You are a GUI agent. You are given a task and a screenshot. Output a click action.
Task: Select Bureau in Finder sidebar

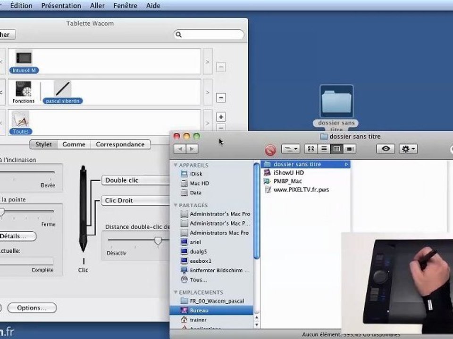(x=211, y=310)
